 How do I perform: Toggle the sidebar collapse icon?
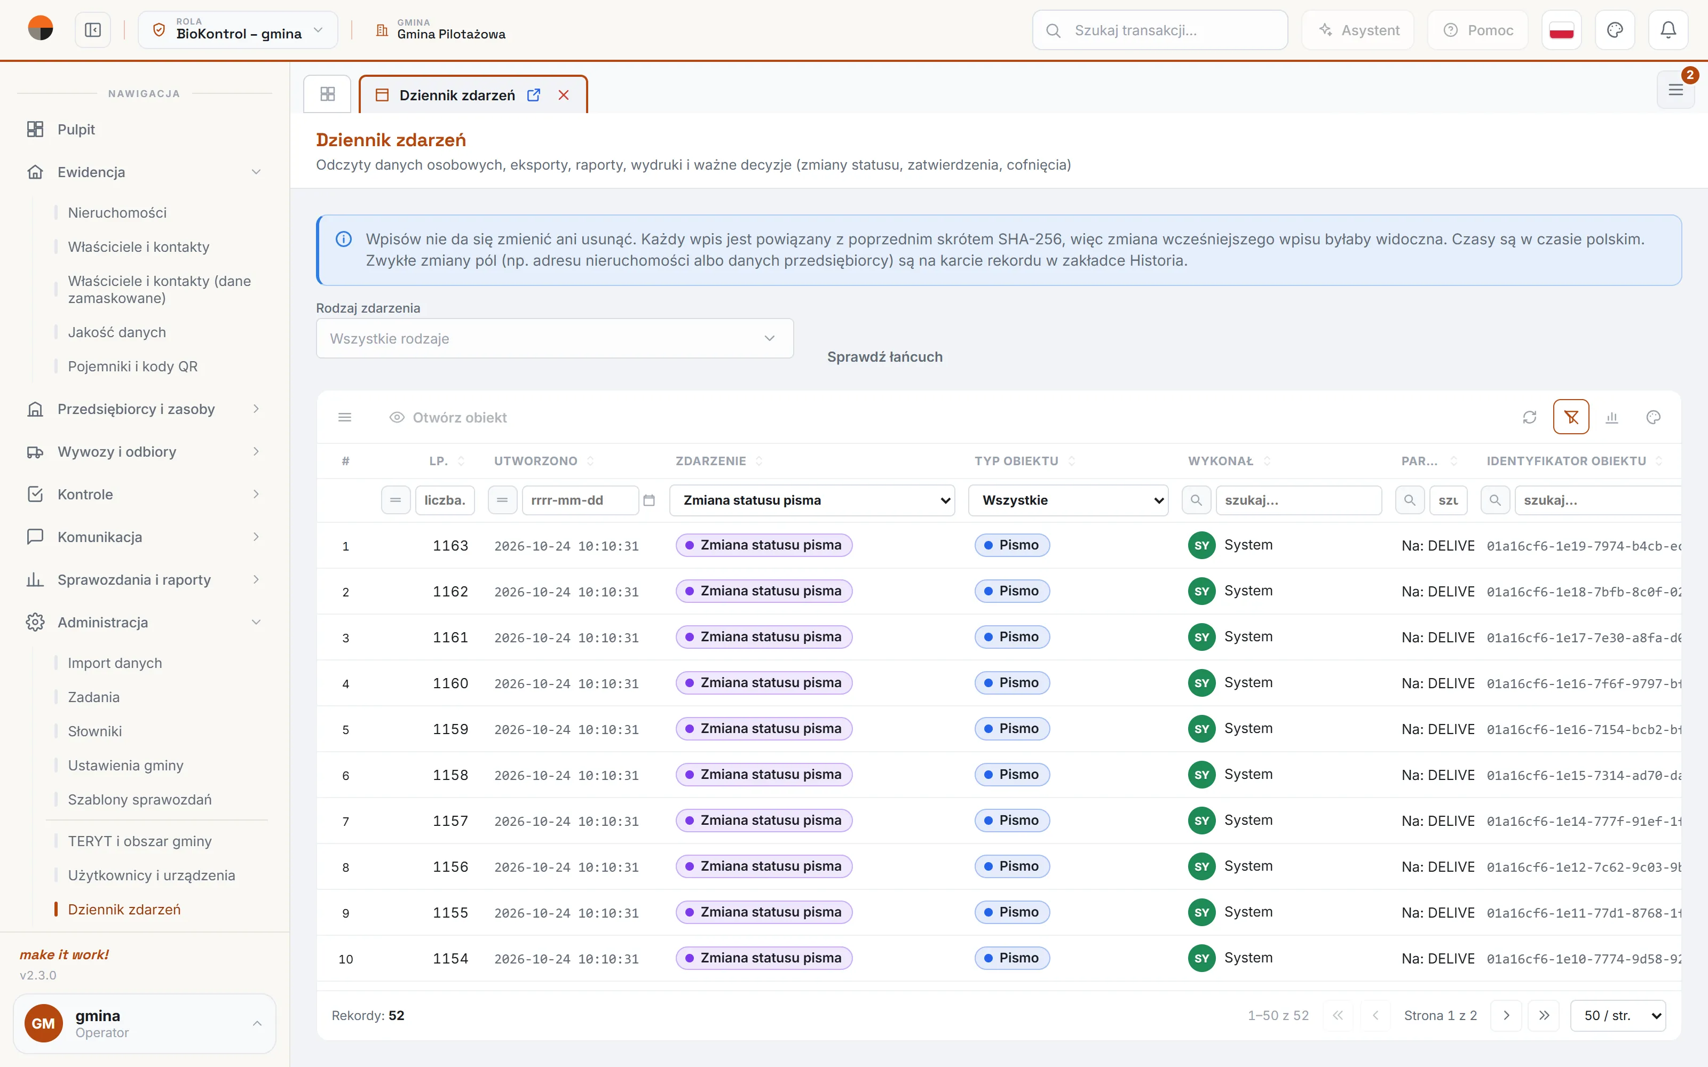[x=93, y=30]
